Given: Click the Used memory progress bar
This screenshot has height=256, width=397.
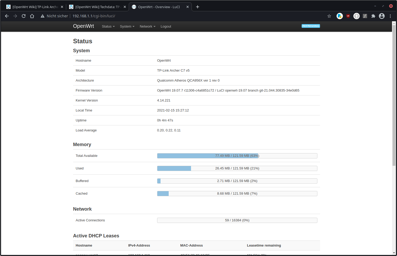Looking at the screenshot, I should pyautogui.click(x=237, y=168).
